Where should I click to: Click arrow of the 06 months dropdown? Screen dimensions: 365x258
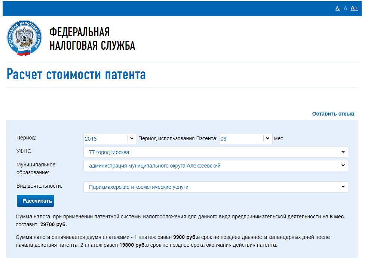[267, 138]
